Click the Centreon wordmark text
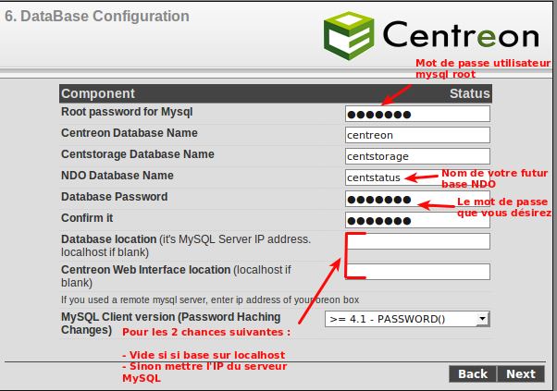Screen dimensions: 557x391 click(460, 35)
